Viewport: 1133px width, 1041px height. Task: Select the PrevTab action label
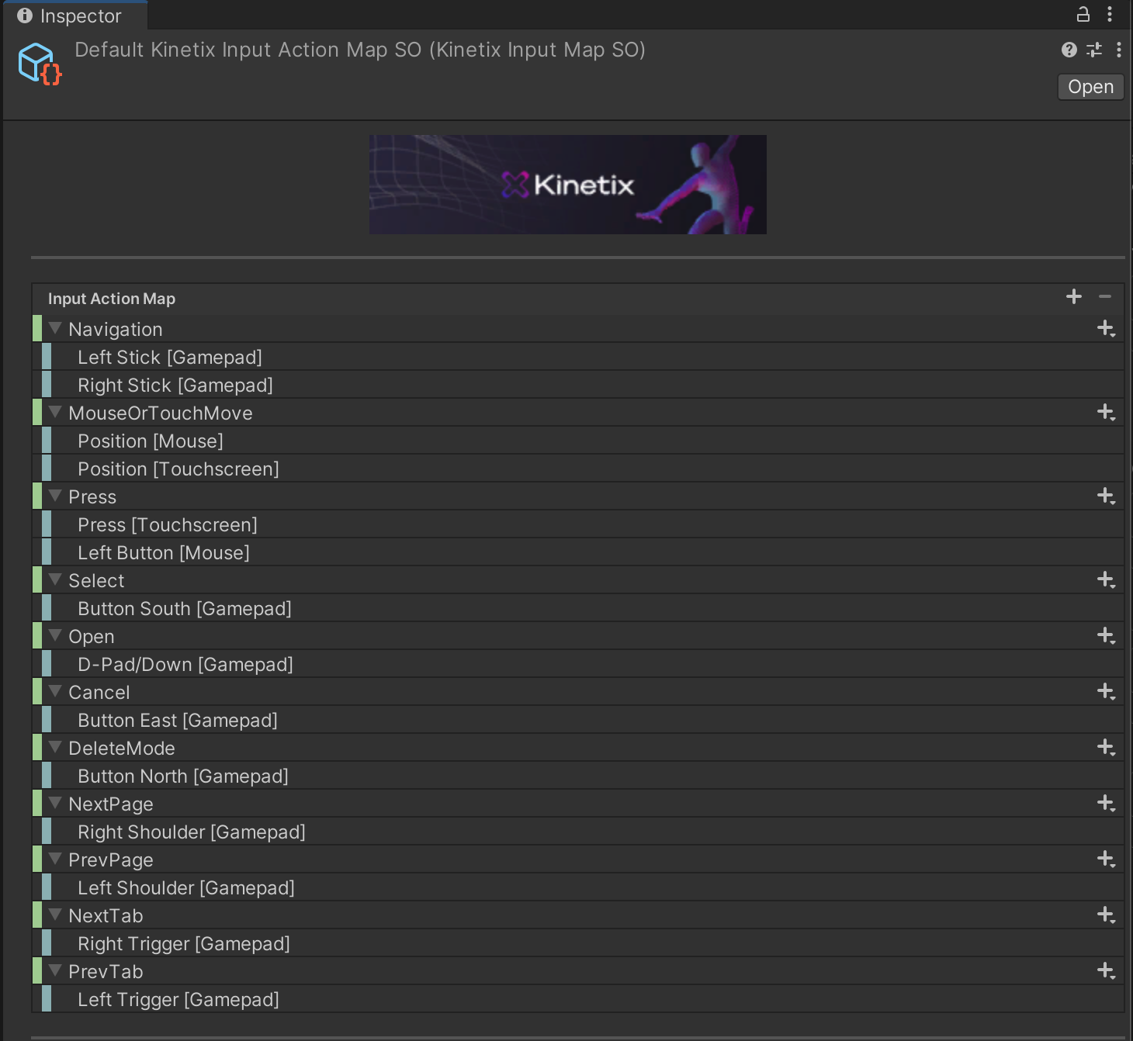106,971
